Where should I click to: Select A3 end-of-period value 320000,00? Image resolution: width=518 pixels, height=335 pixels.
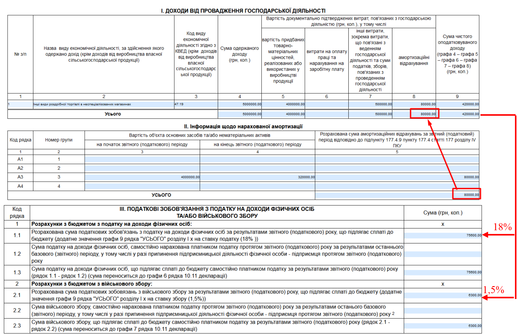click(x=257, y=177)
